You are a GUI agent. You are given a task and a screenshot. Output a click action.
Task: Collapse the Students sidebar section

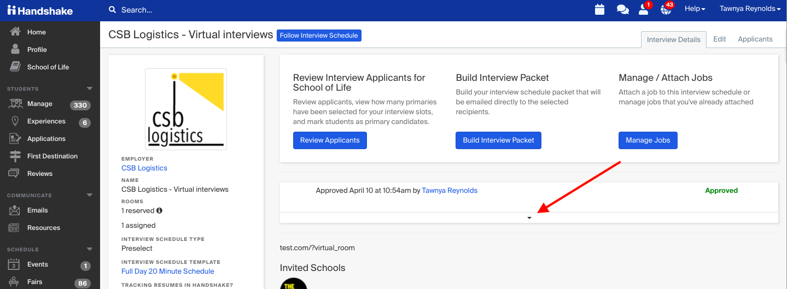click(90, 89)
